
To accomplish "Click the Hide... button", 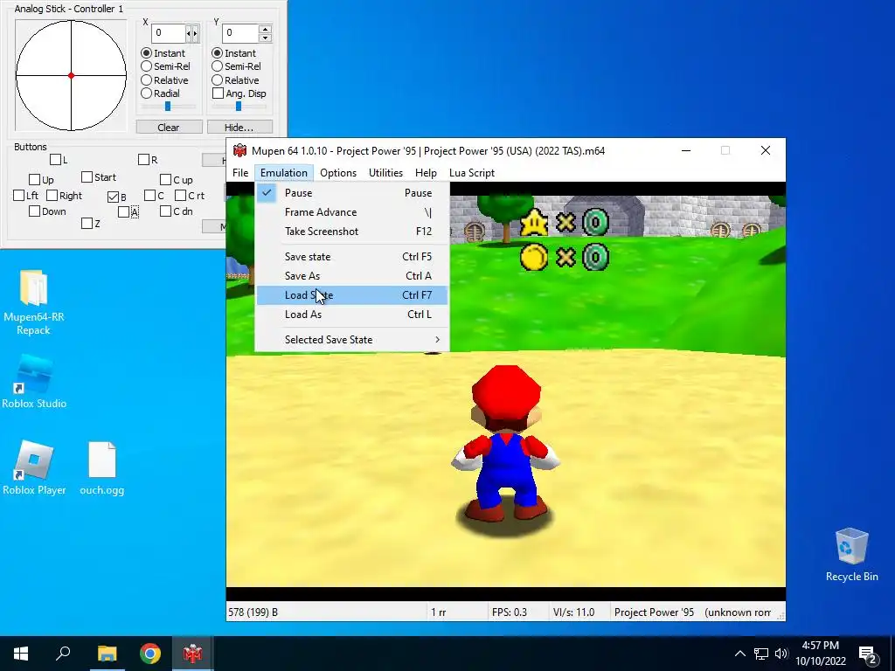I will point(239,128).
